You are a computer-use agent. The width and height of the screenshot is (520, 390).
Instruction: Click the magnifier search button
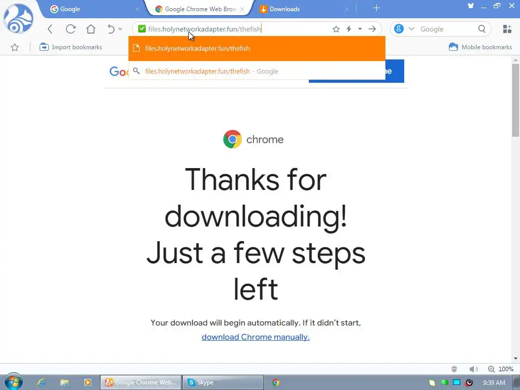482,29
